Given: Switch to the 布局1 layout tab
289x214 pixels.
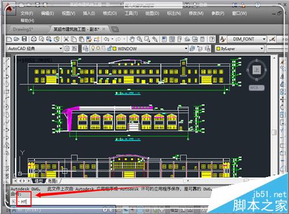Looking at the screenshot, I should (53, 181).
